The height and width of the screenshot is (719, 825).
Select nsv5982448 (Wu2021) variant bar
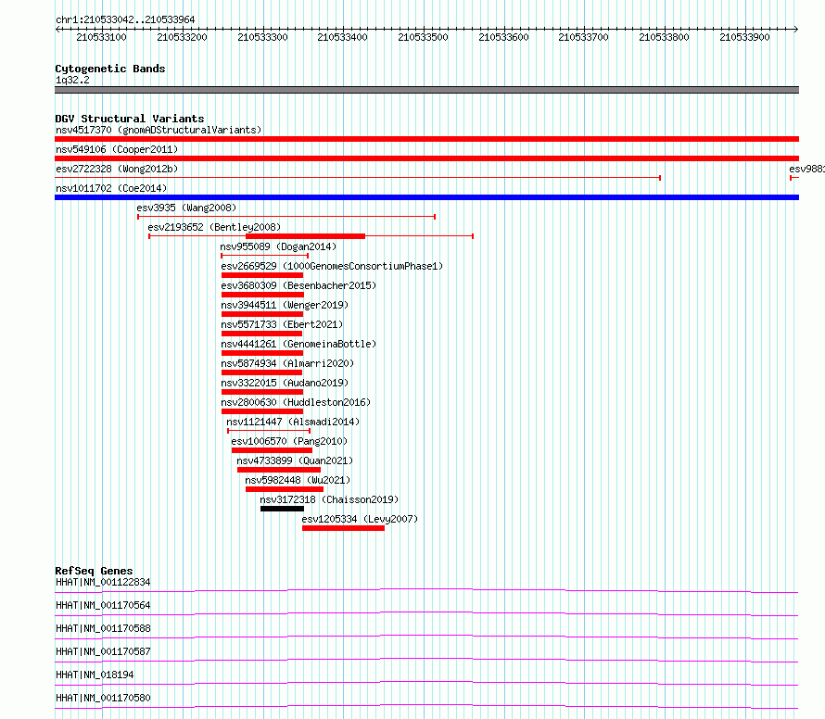click(x=285, y=489)
